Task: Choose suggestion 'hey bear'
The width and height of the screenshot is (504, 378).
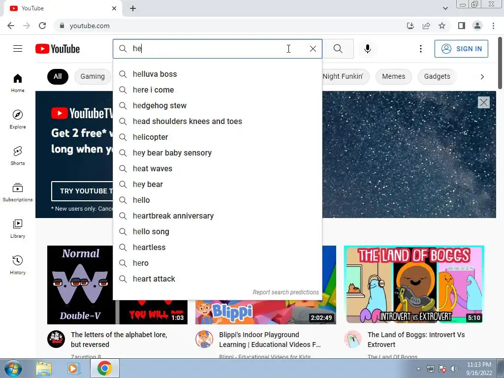Action: point(217,184)
